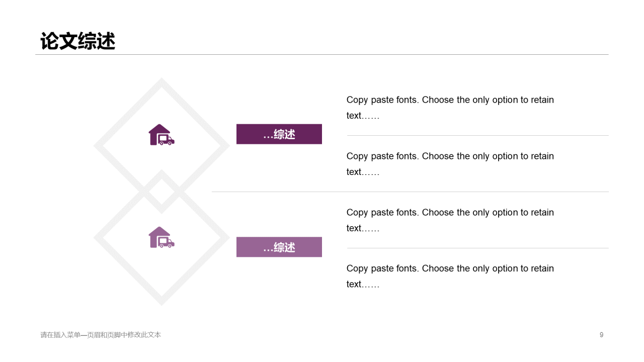The width and height of the screenshot is (644, 362).
Task: Click the small diamond where both diamonds overlap
Action: [161, 192]
